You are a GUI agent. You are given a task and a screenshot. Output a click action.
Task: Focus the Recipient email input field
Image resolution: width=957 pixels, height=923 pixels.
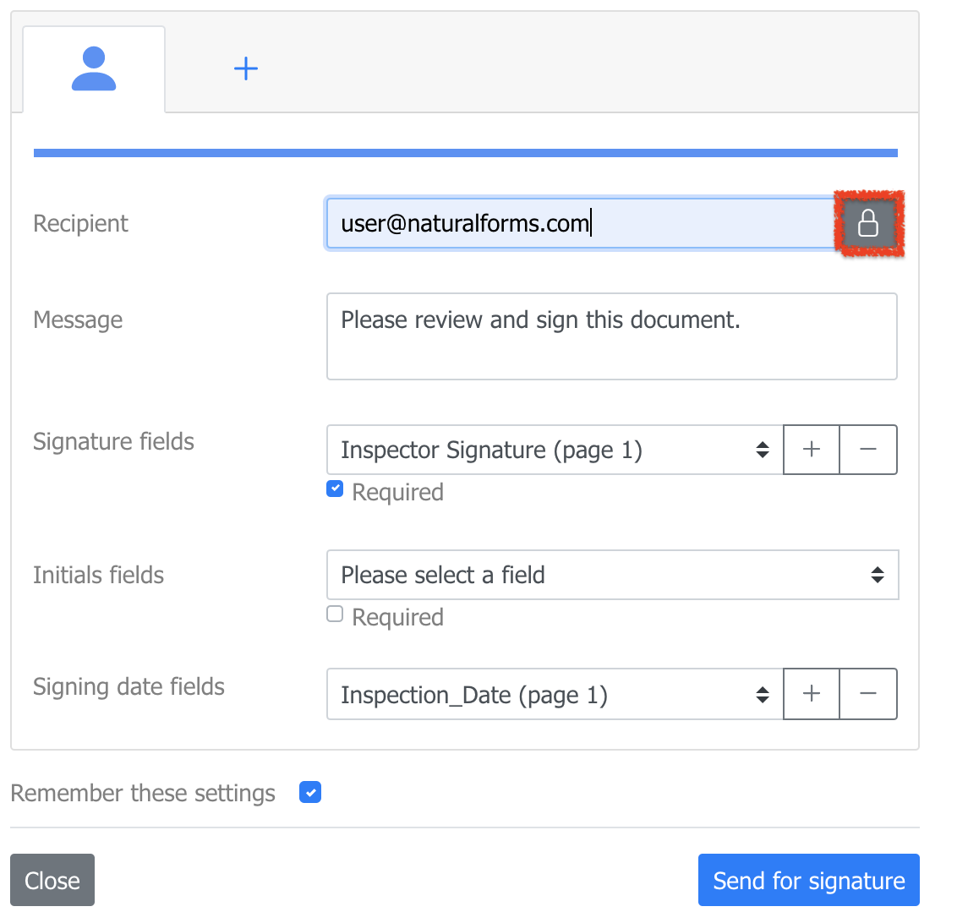coord(581,223)
